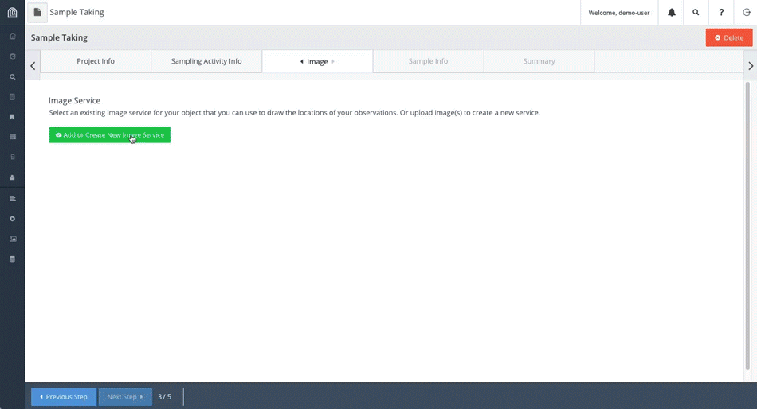Image resolution: width=757 pixels, height=409 pixels.
Task: Open the sidebar table list icon
Action: point(13,137)
